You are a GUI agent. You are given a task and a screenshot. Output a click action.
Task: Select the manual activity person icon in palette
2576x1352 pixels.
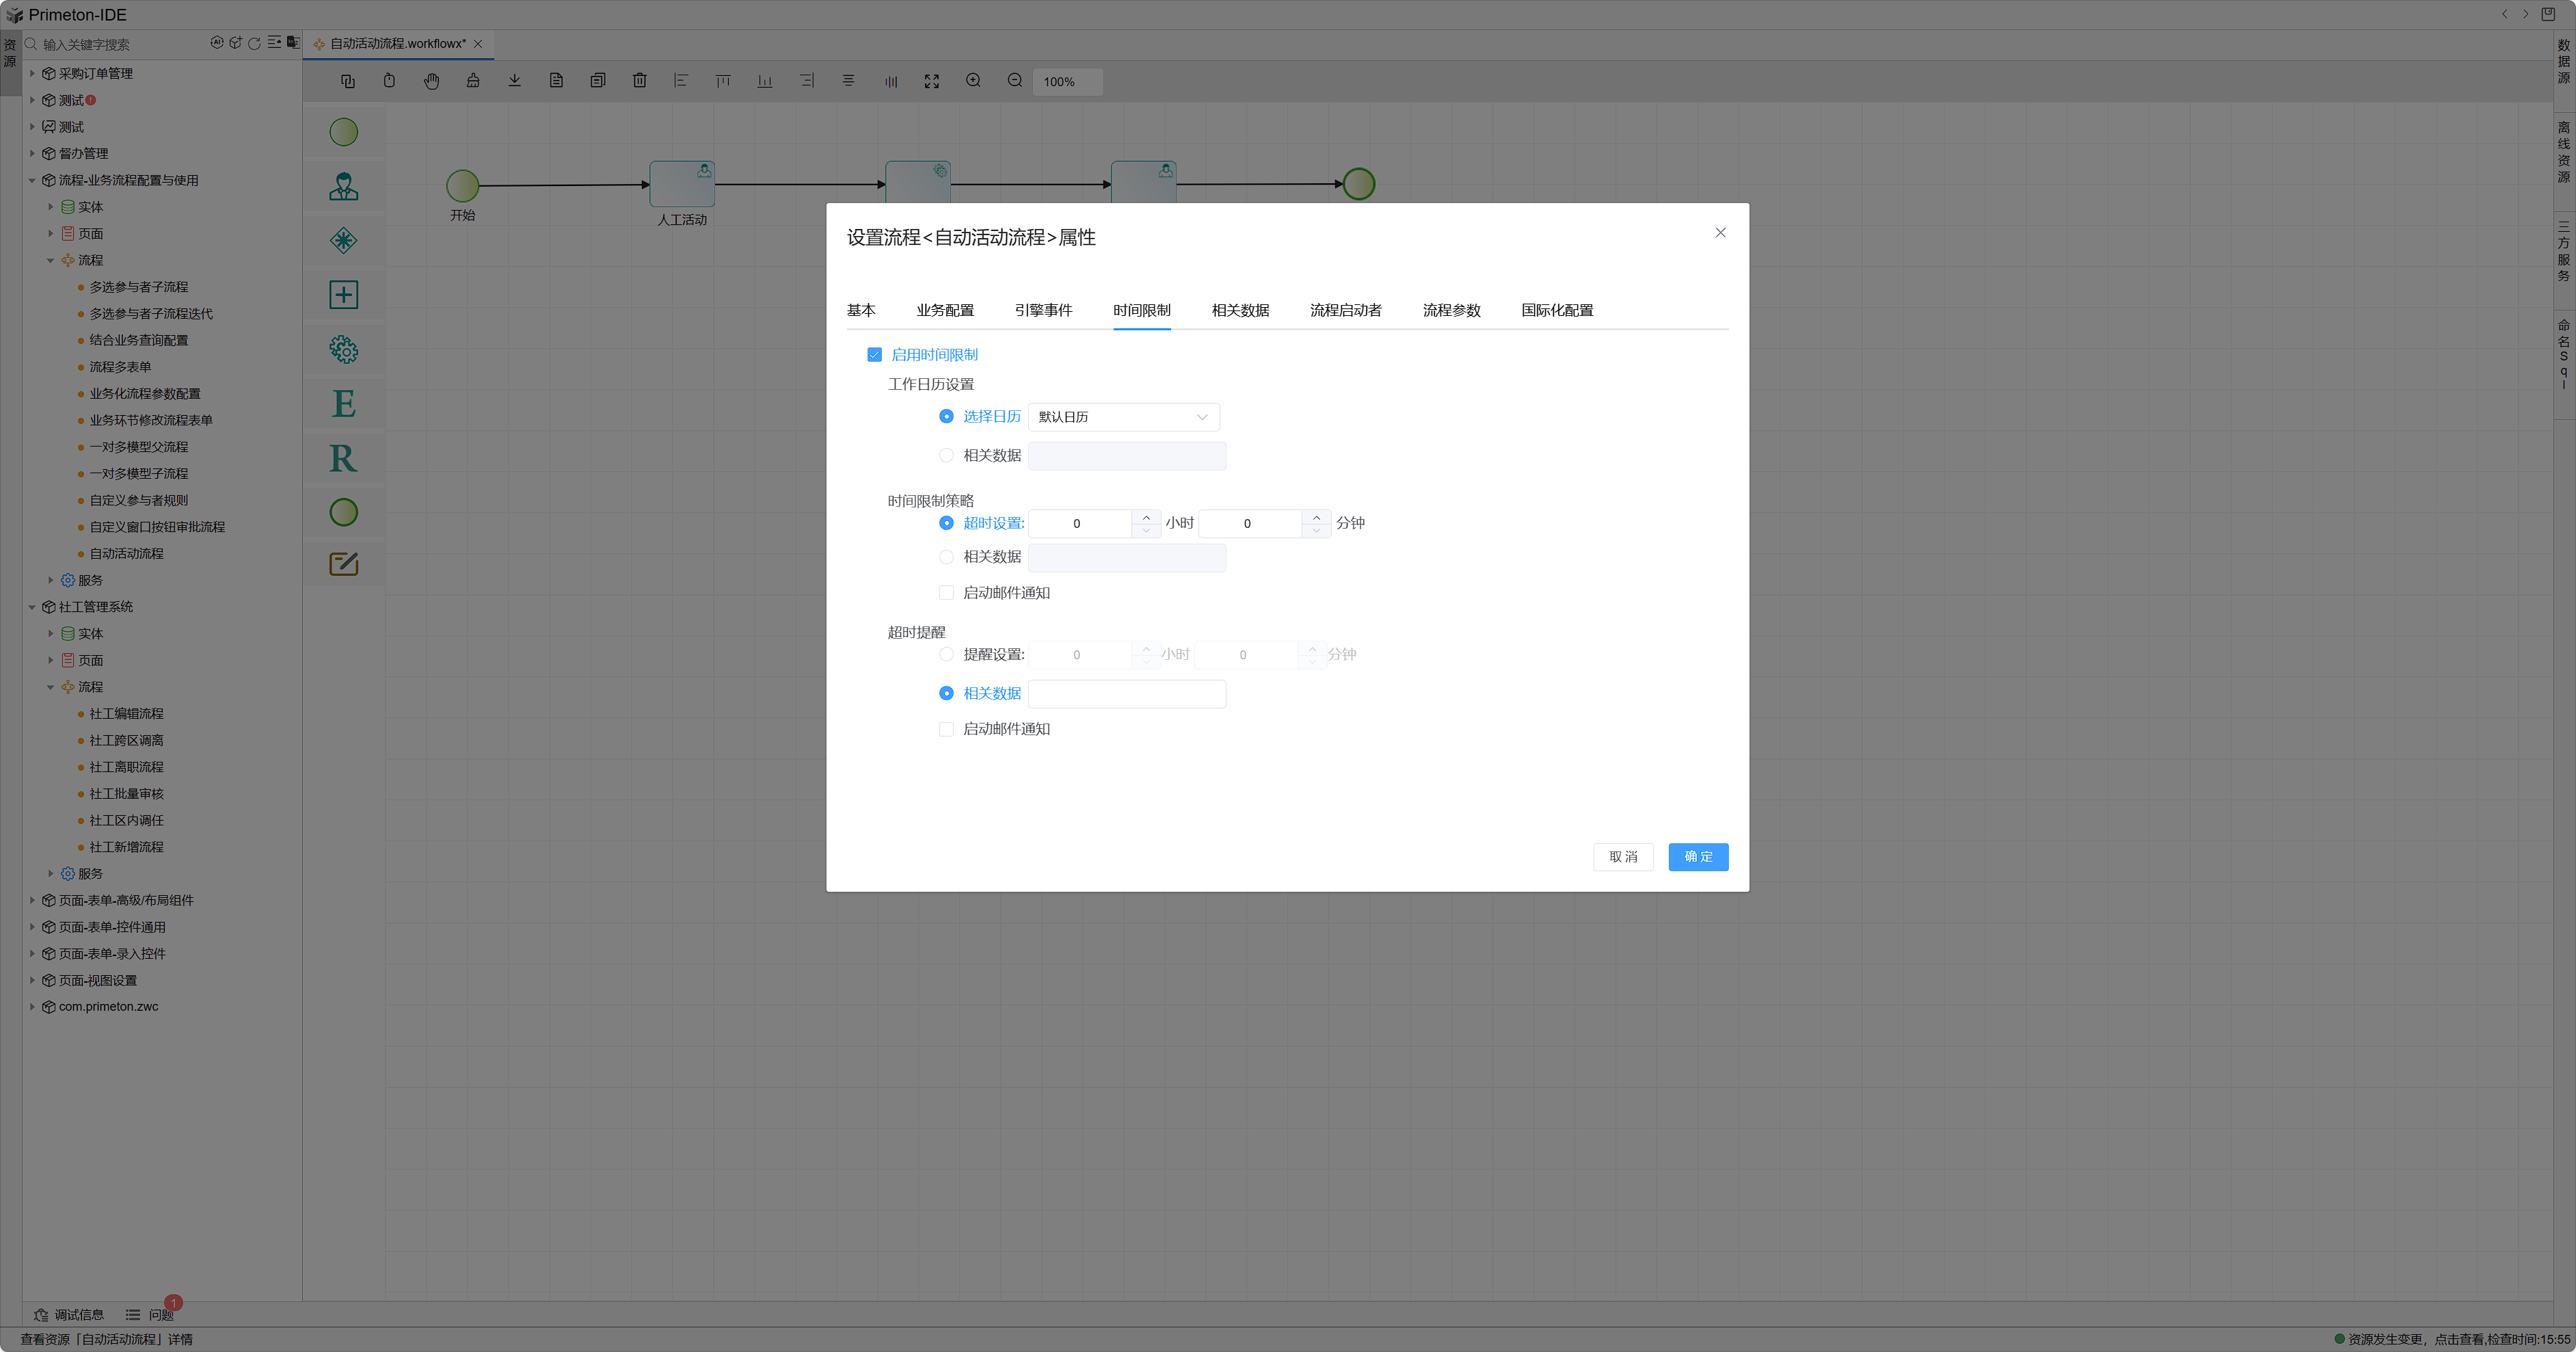pos(343,186)
